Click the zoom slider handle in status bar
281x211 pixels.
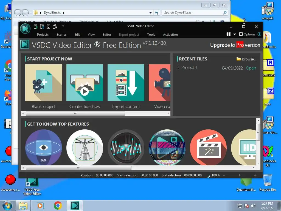click(x=240, y=175)
